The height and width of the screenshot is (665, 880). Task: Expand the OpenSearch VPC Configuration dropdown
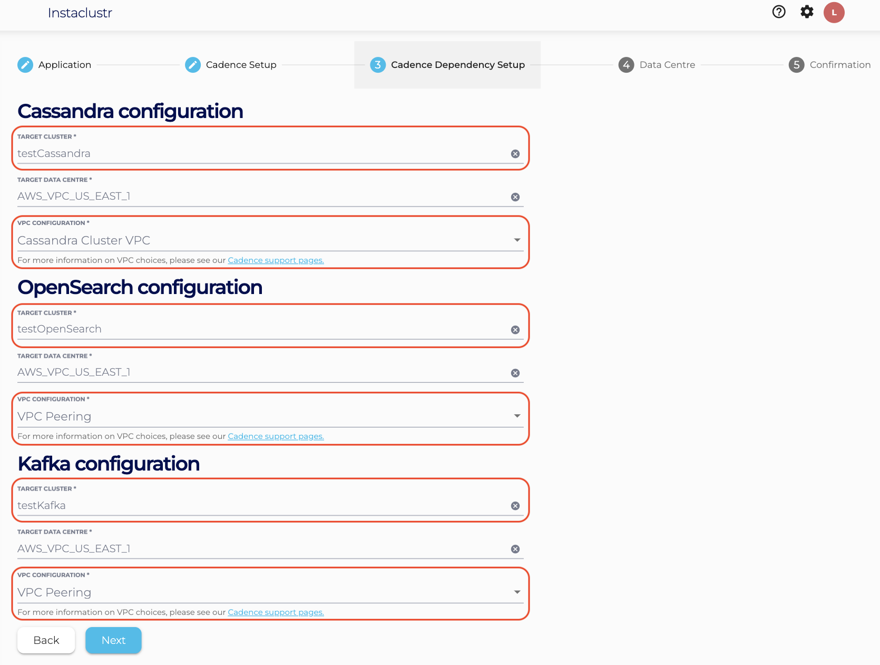point(516,416)
